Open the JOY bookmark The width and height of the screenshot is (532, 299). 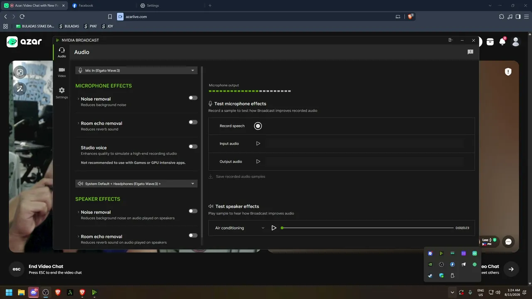coord(107,26)
